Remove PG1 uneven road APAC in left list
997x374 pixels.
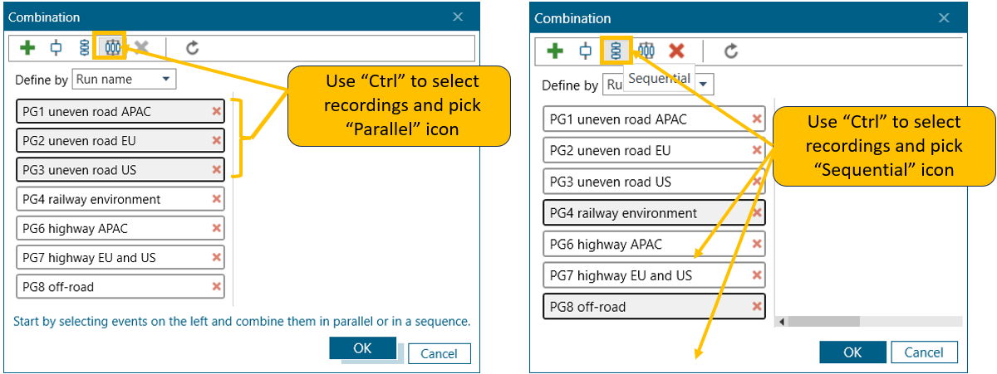click(x=217, y=111)
